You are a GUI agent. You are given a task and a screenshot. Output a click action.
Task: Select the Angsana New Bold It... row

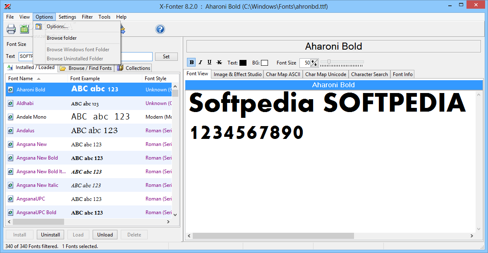(89, 172)
